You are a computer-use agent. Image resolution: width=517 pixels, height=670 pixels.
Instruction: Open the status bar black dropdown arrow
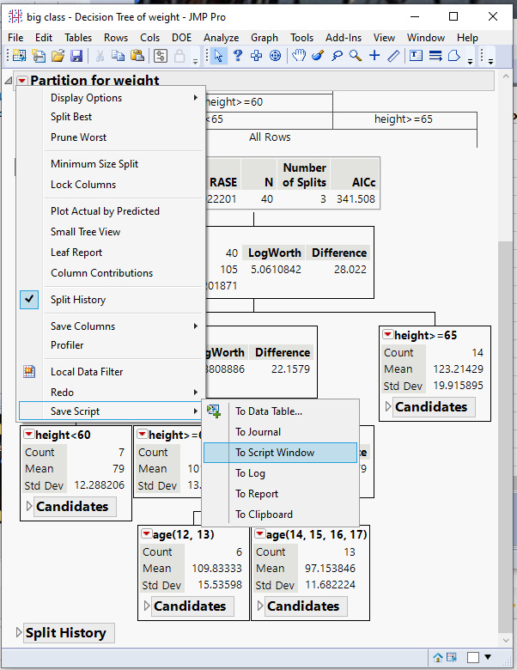[x=488, y=657]
